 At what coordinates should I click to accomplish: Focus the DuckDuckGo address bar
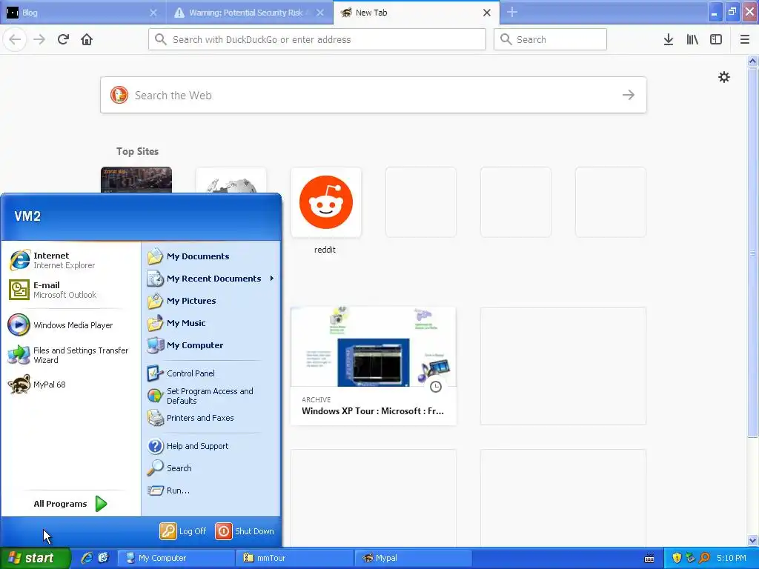coord(317,39)
